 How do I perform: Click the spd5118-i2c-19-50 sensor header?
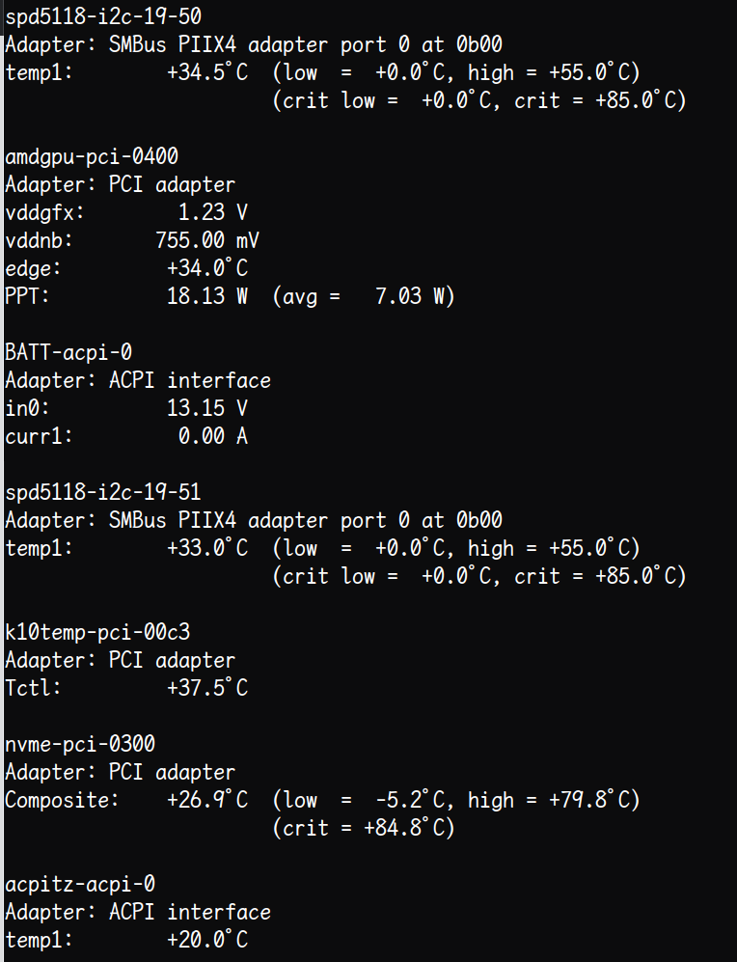pos(103,16)
